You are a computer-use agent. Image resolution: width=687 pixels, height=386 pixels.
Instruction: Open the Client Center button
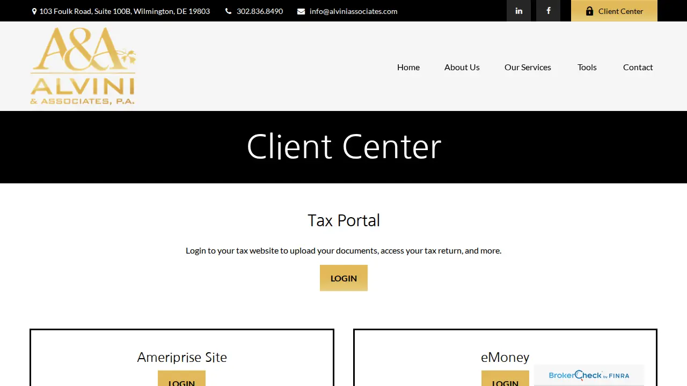(614, 11)
